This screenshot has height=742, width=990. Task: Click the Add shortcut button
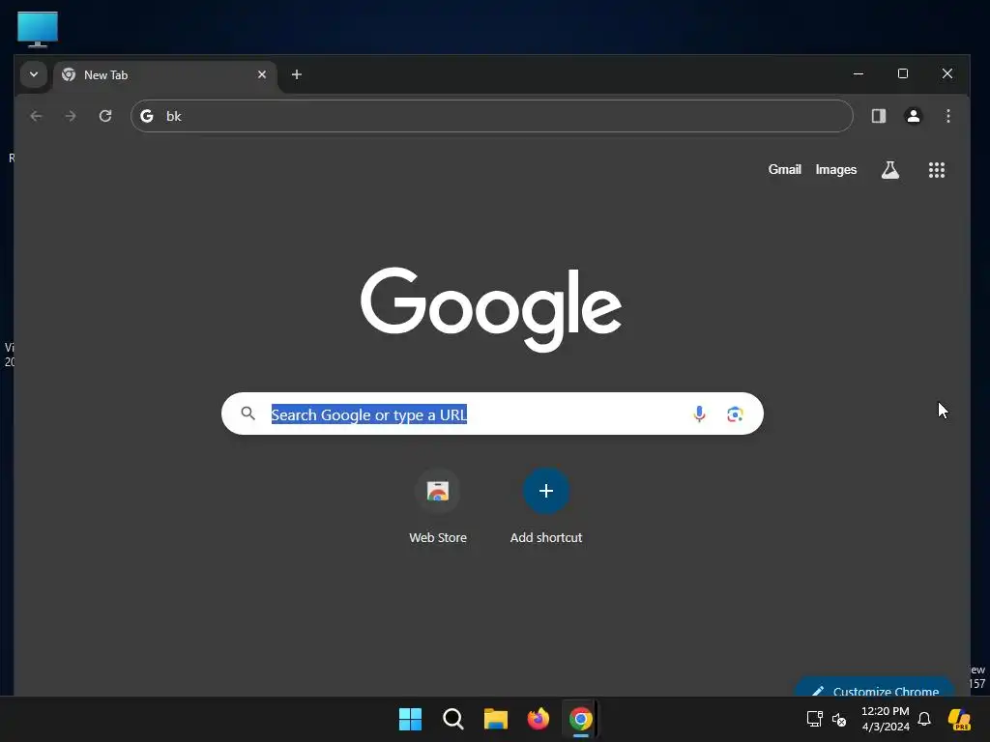click(546, 506)
